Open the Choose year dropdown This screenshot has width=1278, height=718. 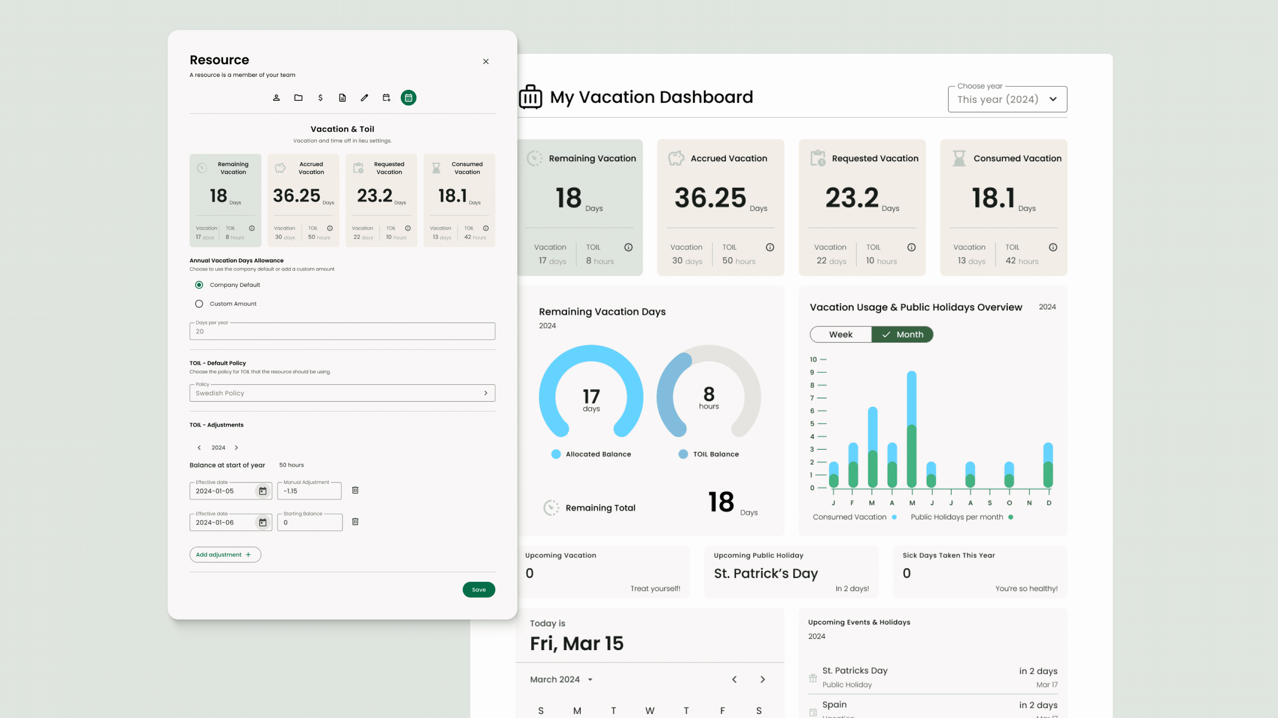pyautogui.click(x=1007, y=99)
